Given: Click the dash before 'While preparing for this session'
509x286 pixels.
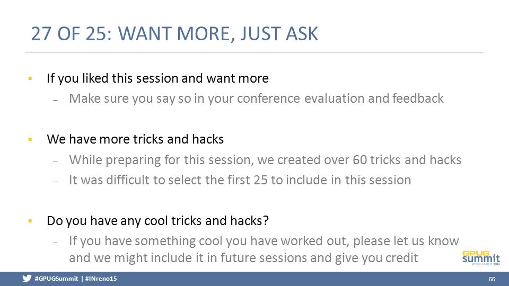Looking at the screenshot, I should pyautogui.click(x=56, y=162).
